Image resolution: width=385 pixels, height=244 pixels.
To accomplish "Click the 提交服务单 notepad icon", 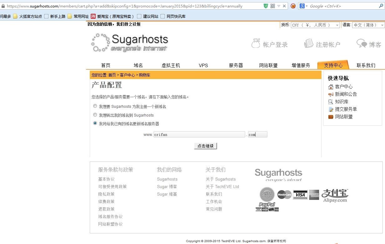I will [331, 109].
